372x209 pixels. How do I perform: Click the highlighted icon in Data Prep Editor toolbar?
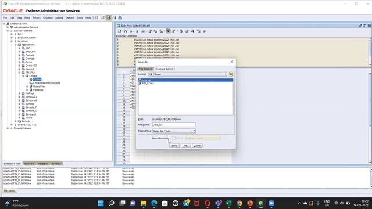pos(168,31)
